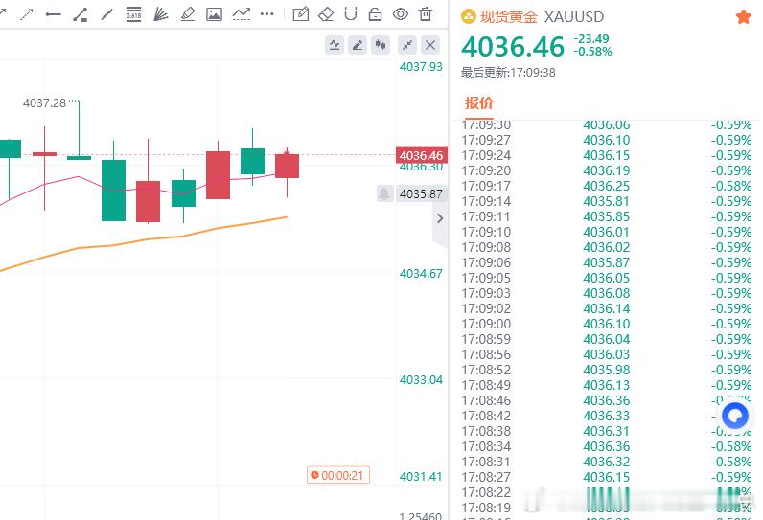This screenshot has width=763, height=520.
Task: Select the price line segment tool
Action: click(x=81, y=14)
